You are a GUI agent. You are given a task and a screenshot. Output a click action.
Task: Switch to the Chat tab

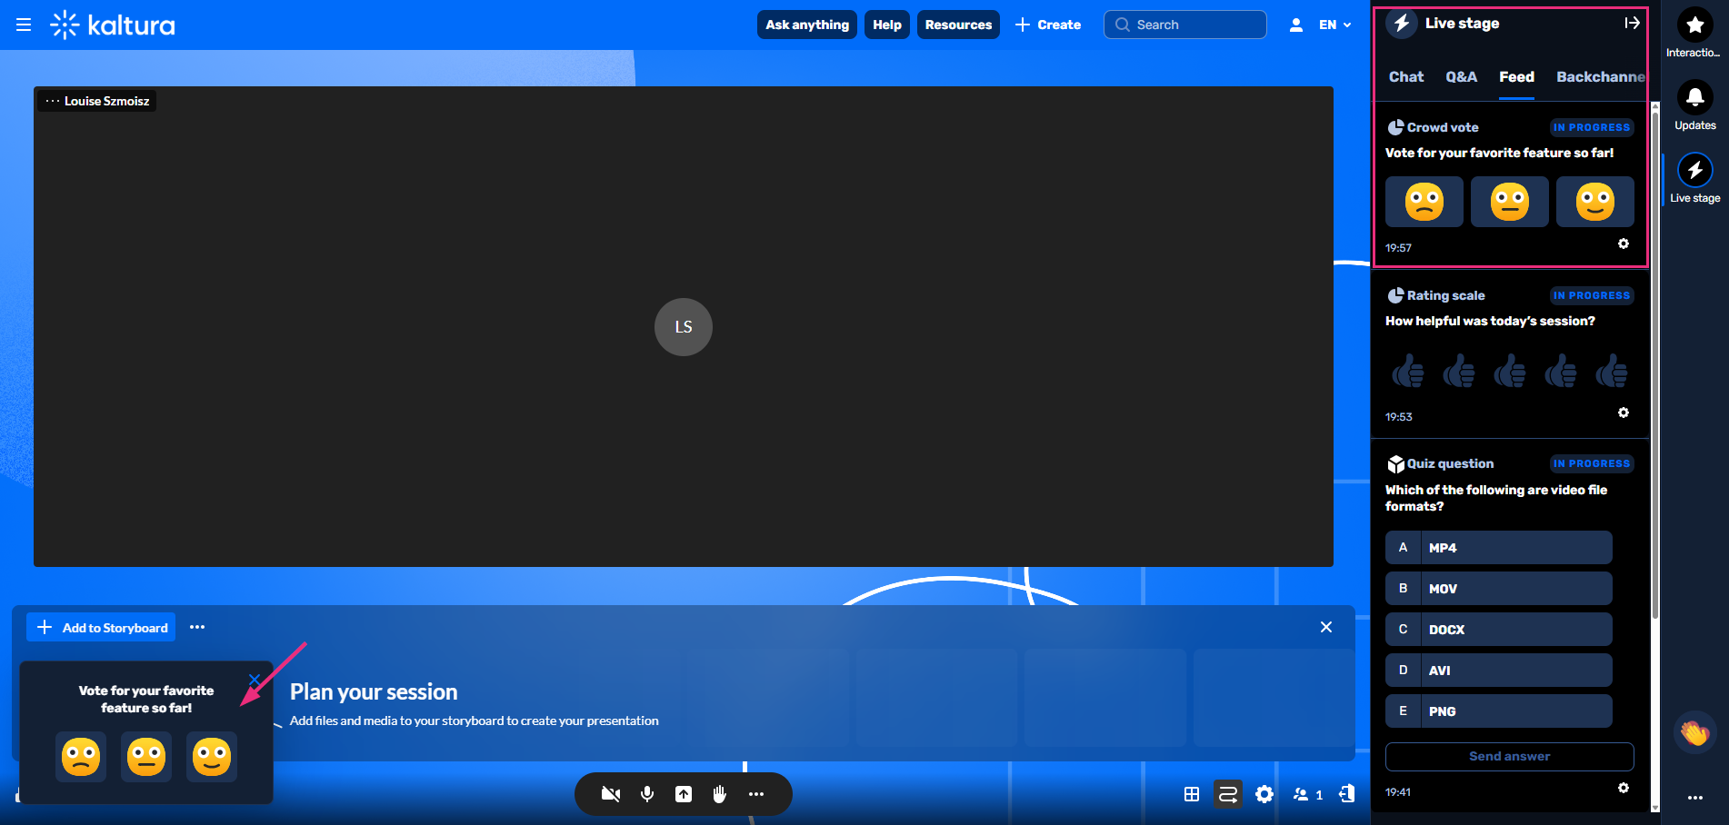click(x=1406, y=77)
